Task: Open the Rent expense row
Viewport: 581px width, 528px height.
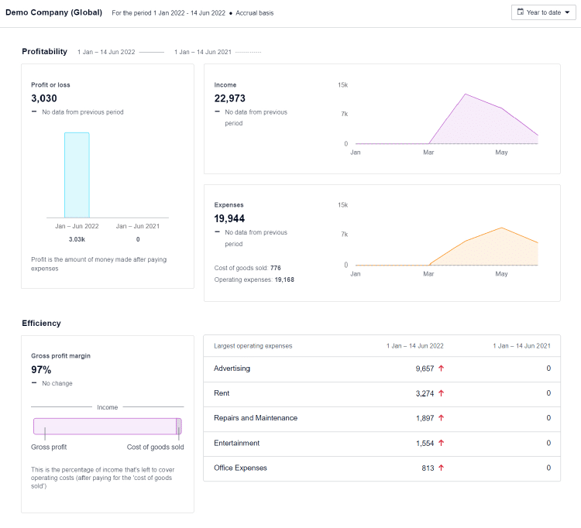Action: click(x=222, y=393)
